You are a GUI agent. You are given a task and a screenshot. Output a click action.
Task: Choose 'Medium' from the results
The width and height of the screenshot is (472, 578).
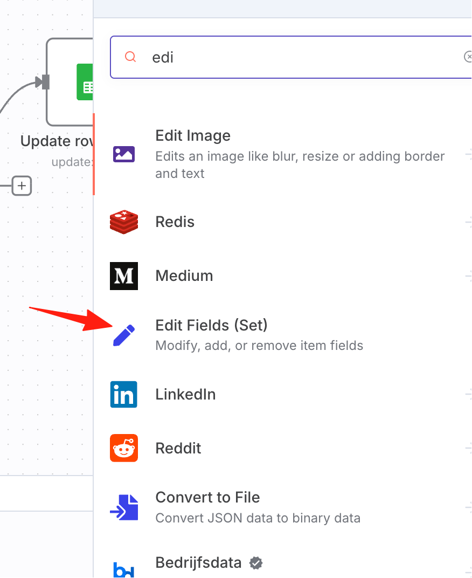click(283, 276)
